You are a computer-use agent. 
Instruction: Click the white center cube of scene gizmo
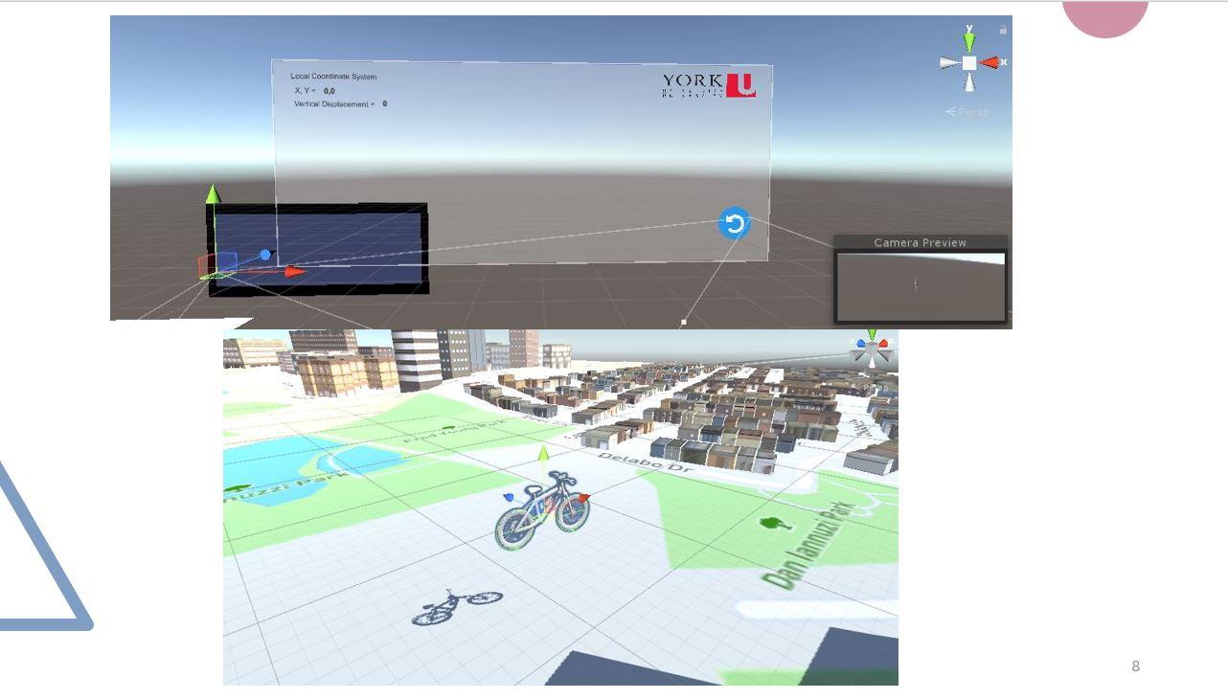click(969, 62)
